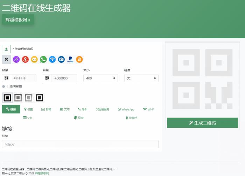
Task: Select the first square QR pattern style
Action: pyautogui.click(x=7, y=98)
